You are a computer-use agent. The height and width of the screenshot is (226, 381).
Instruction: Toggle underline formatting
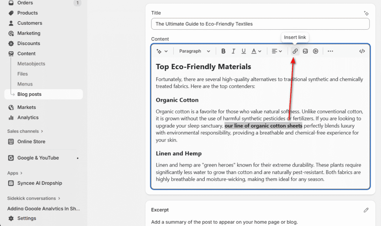coord(243,51)
